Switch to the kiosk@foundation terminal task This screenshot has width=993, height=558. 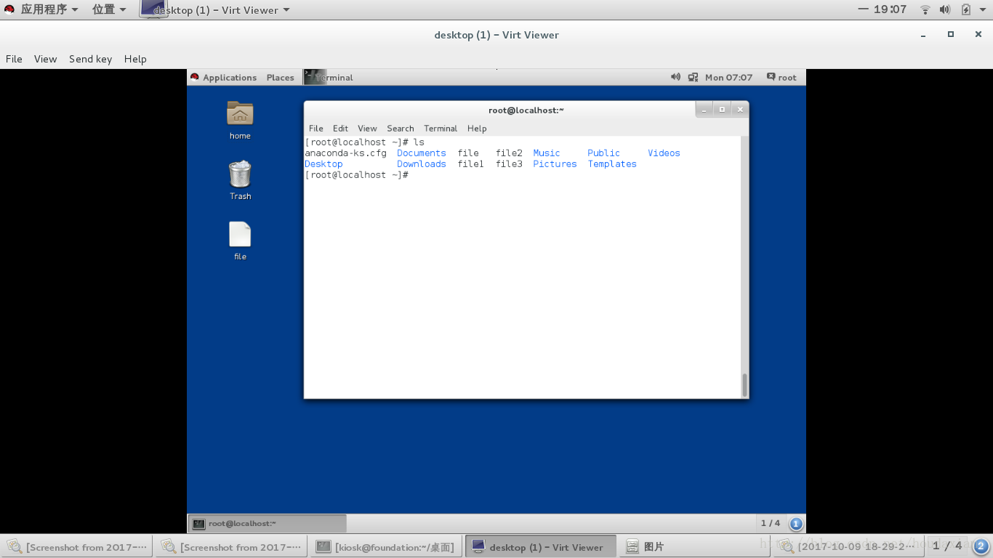[x=385, y=546]
